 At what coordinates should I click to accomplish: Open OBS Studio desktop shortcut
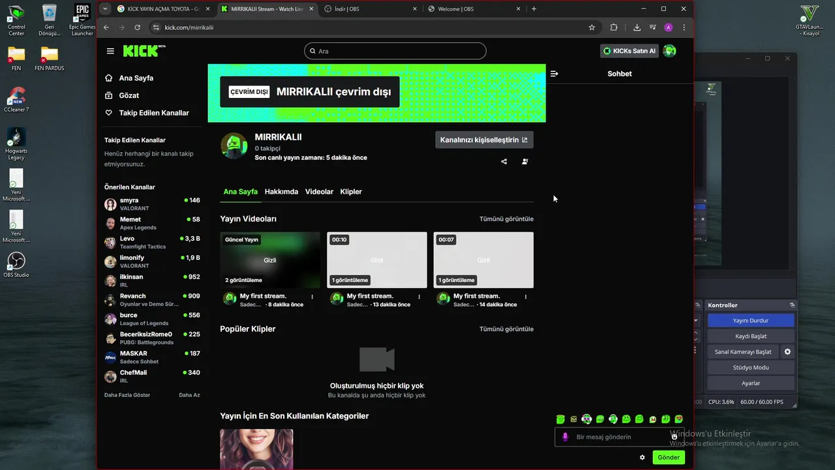tap(16, 264)
